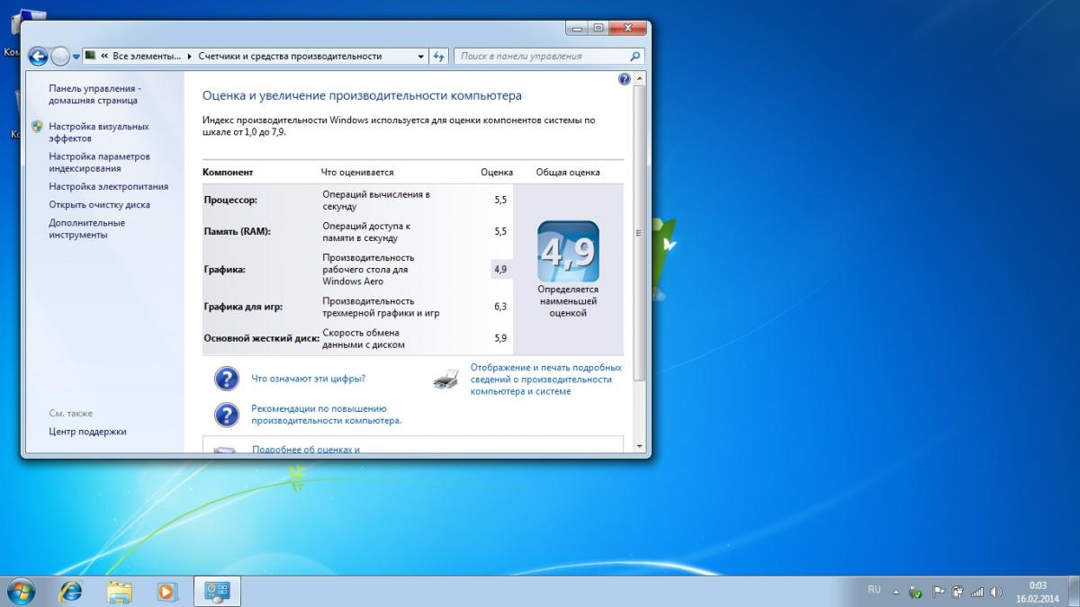Expand the breadcrumb arrow after «Все элементы…»
The image size is (1080, 607).
click(x=189, y=56)
